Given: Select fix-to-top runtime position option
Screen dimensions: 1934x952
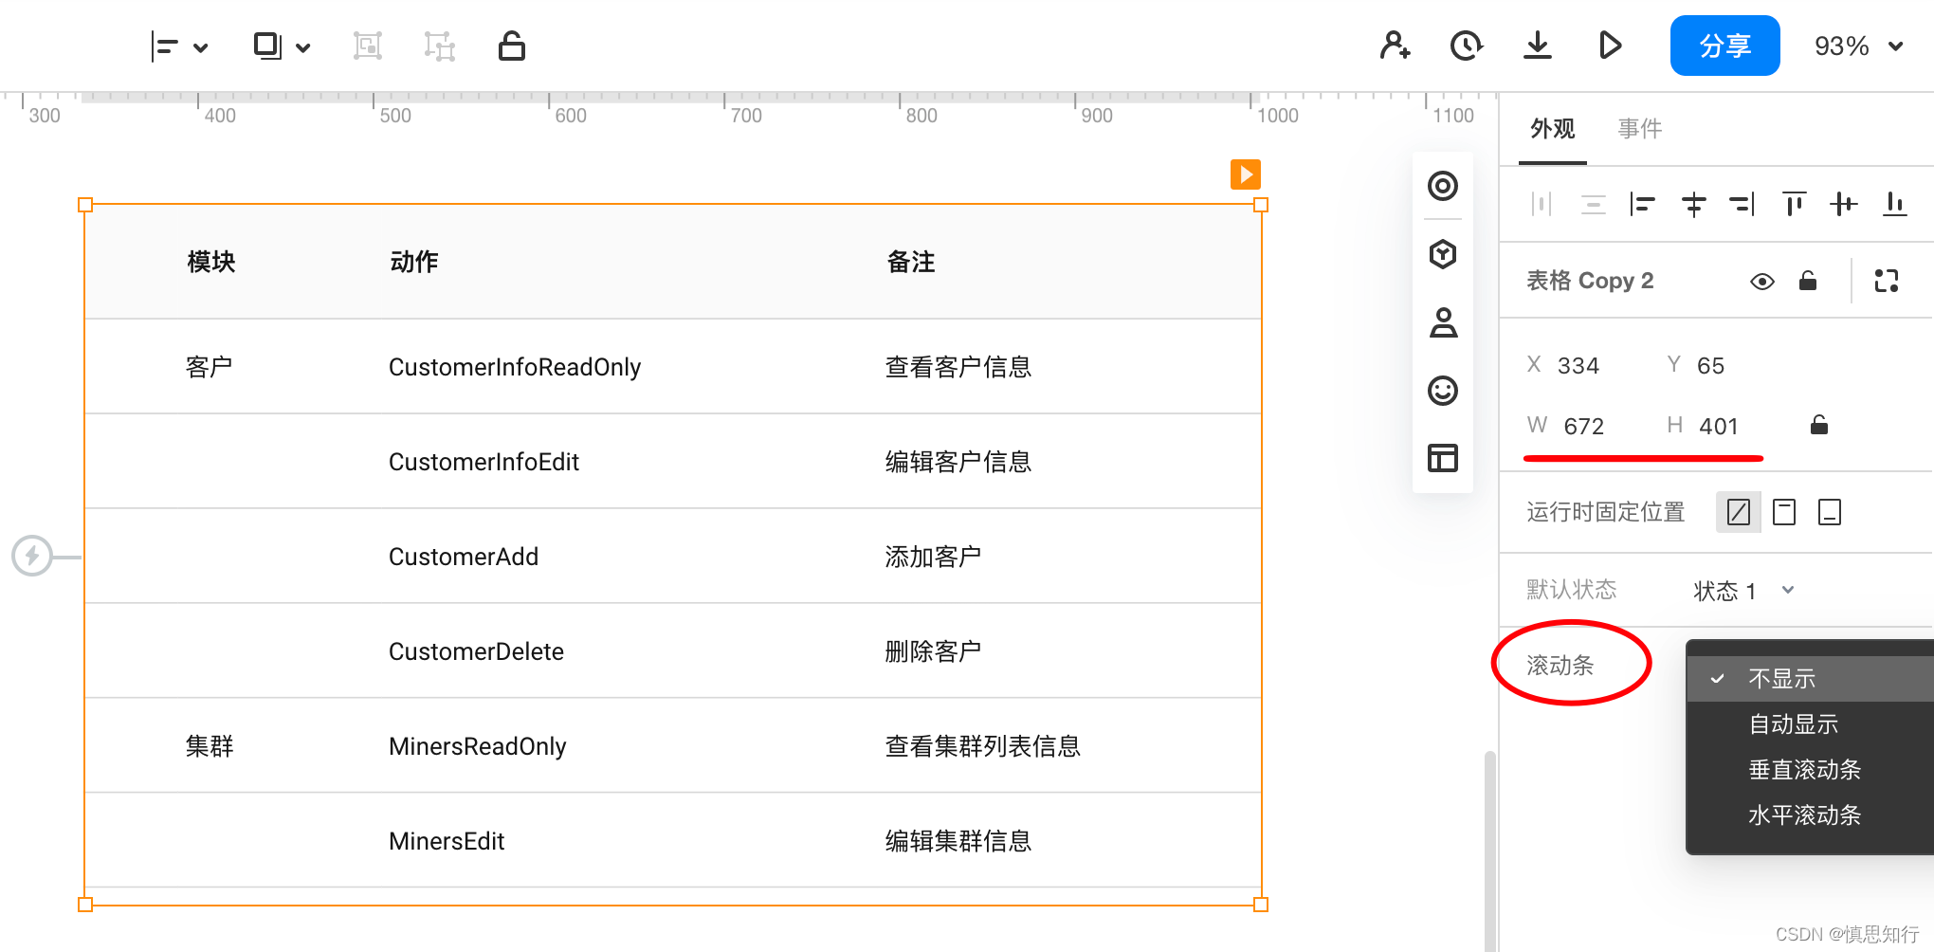Looking at the screenshot, I should click(1784, 512).
